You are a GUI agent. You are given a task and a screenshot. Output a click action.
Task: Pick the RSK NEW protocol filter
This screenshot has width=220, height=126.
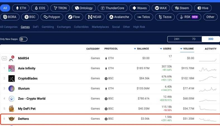click(x=189, y=17)
